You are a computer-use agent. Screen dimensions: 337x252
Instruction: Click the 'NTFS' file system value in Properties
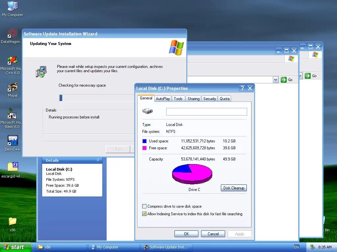[171, 132]
